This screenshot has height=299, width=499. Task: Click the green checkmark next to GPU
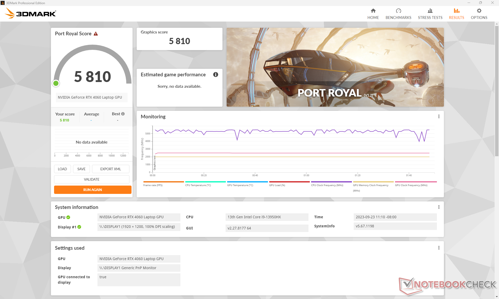pos(68,217)
